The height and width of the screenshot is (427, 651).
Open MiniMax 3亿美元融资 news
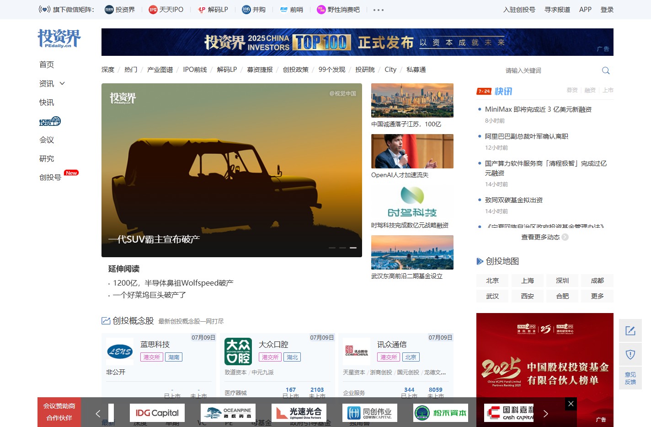[x=538, y=109]
